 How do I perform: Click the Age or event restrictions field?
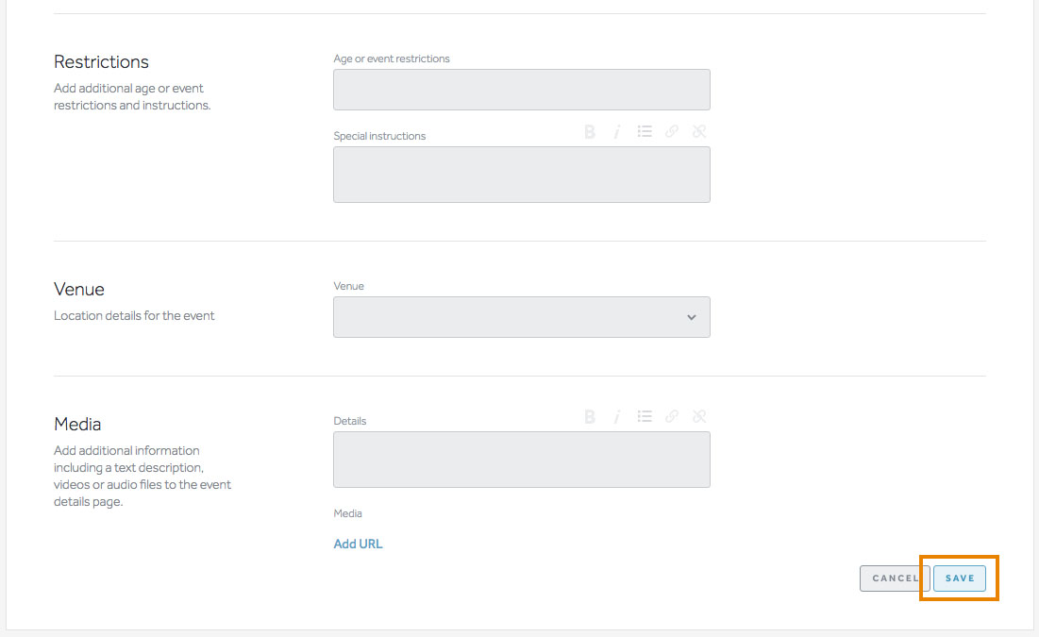522,90
